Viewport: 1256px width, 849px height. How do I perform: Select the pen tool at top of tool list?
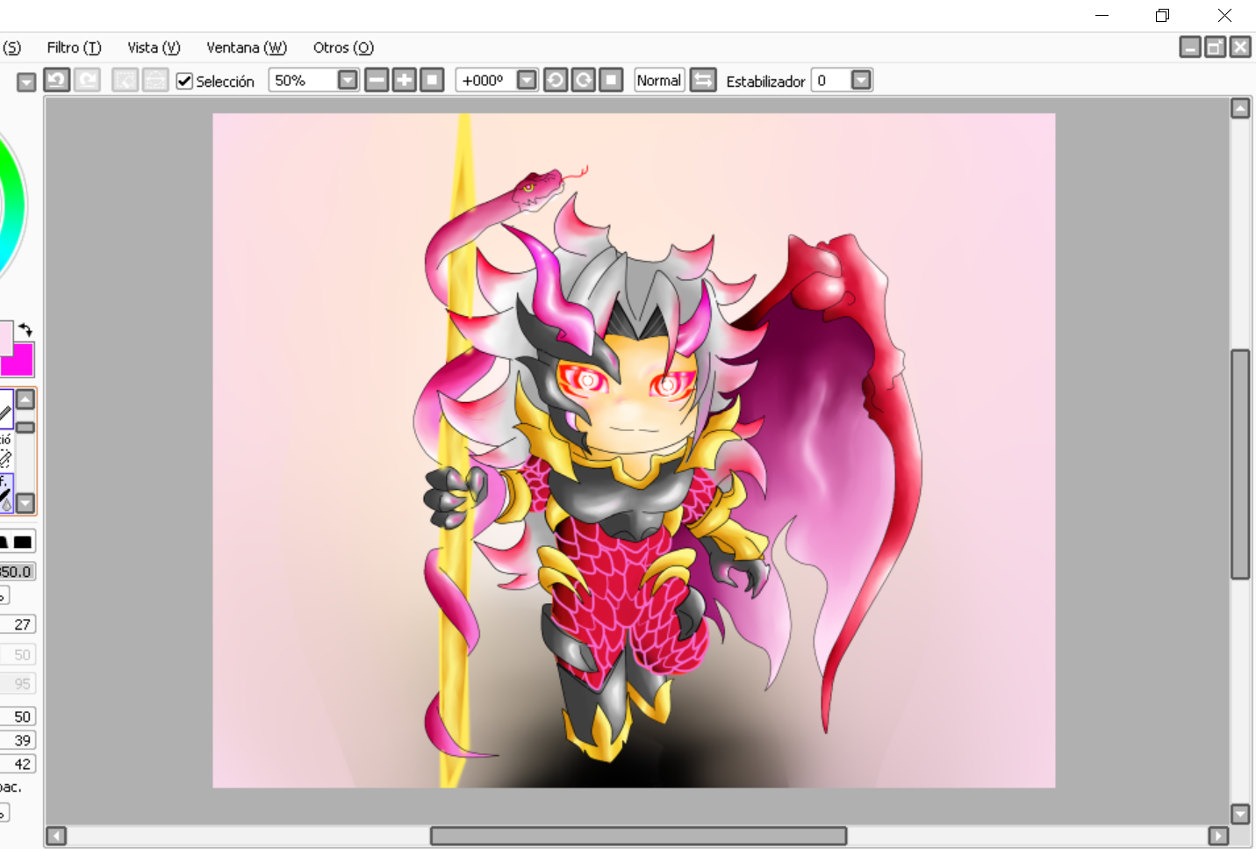tap(6, 408)
